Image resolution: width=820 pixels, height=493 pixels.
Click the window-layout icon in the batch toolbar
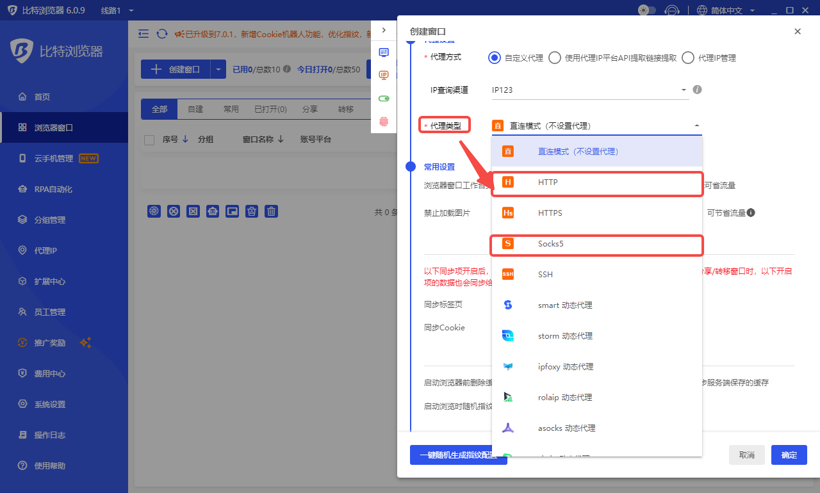click(x=233, y=211)
